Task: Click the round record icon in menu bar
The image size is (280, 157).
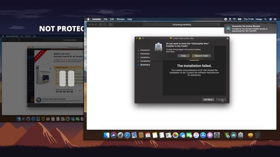Action: (x=226, y=19)
